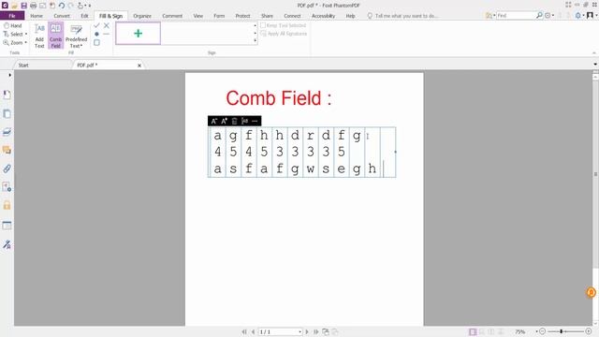Click the comb spacing icon in floating toolbar
The width and height of the screenshot is (599, 337).
click(x=244, y=121)
